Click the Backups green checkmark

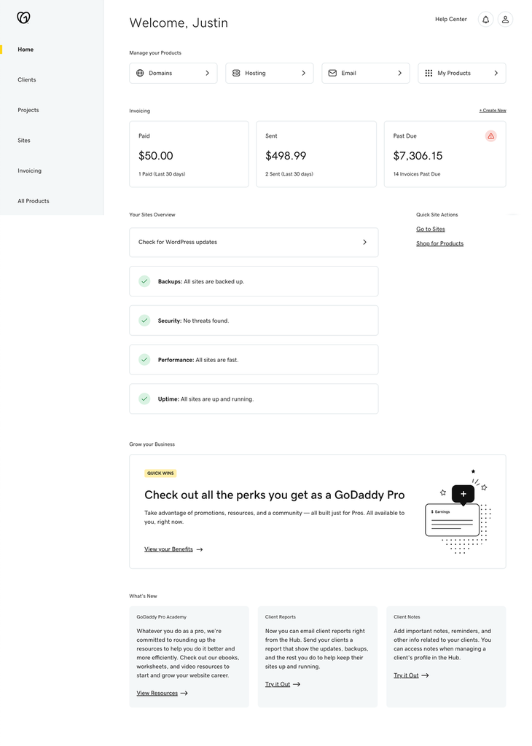144,281
